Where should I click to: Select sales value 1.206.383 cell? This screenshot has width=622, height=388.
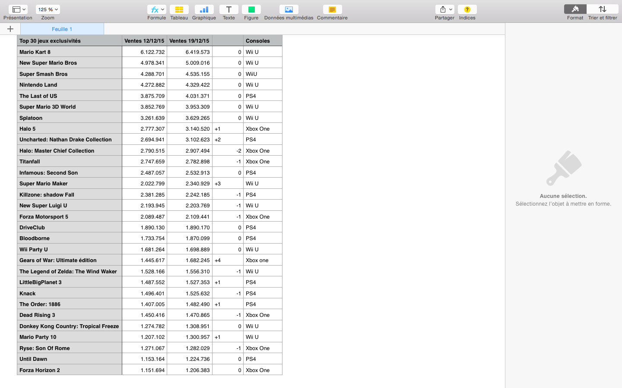[x=190, y=370]
